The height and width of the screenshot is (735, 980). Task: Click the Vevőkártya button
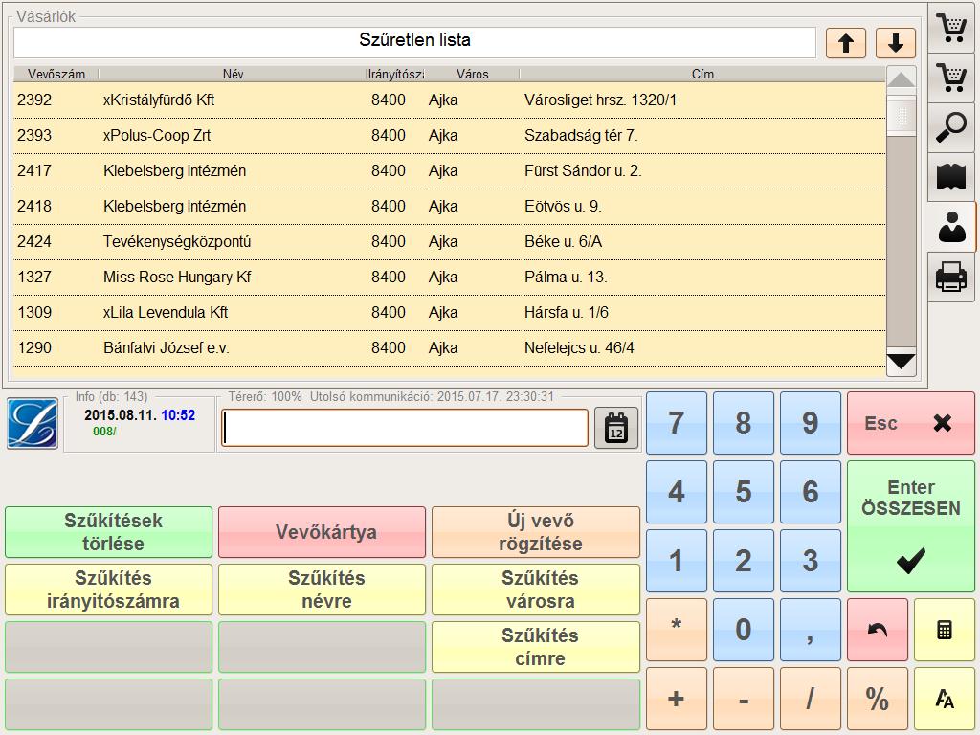pos(322,532)
